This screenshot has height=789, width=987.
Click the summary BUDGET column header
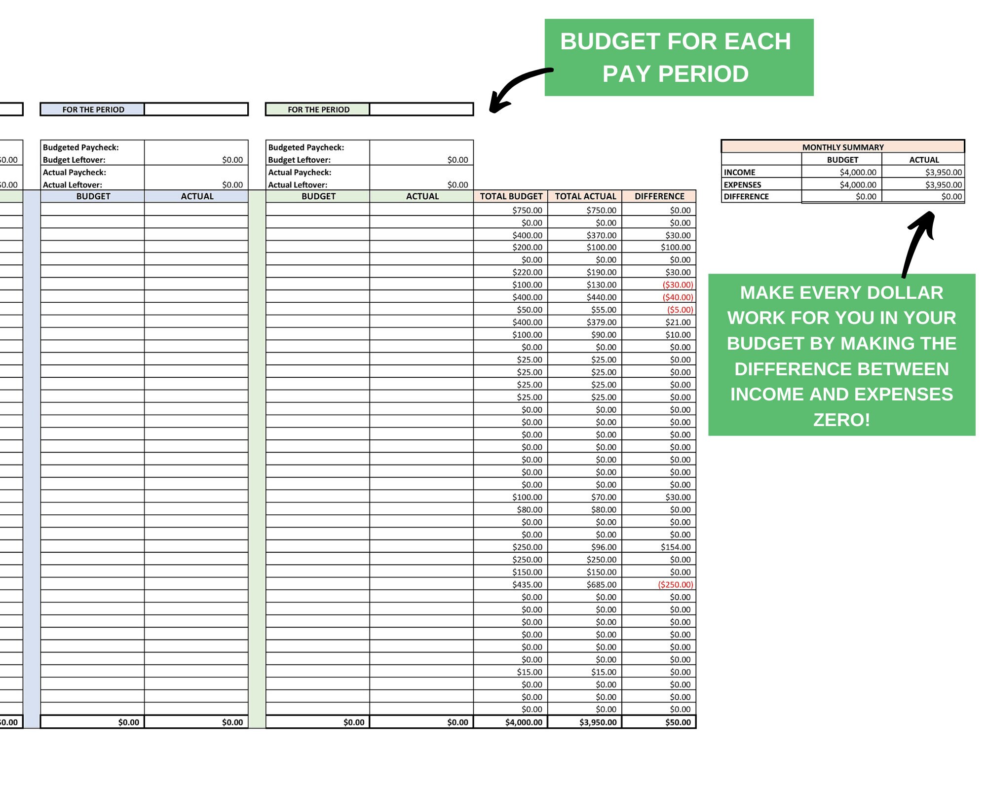point(841,160)
